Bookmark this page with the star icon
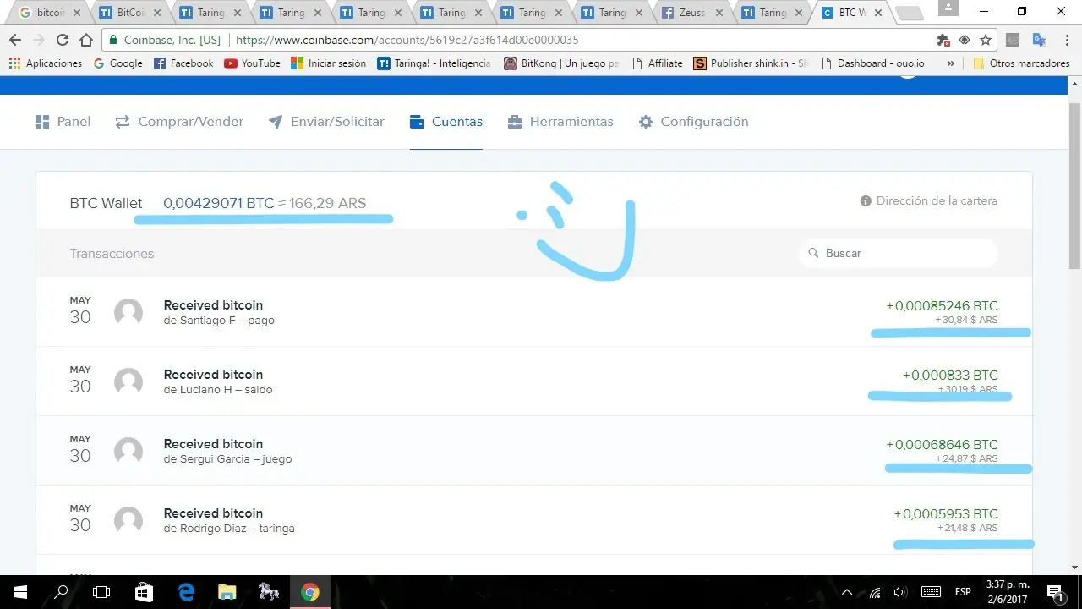This screenshot has height=609, width=1082. (x=986, y=40)
